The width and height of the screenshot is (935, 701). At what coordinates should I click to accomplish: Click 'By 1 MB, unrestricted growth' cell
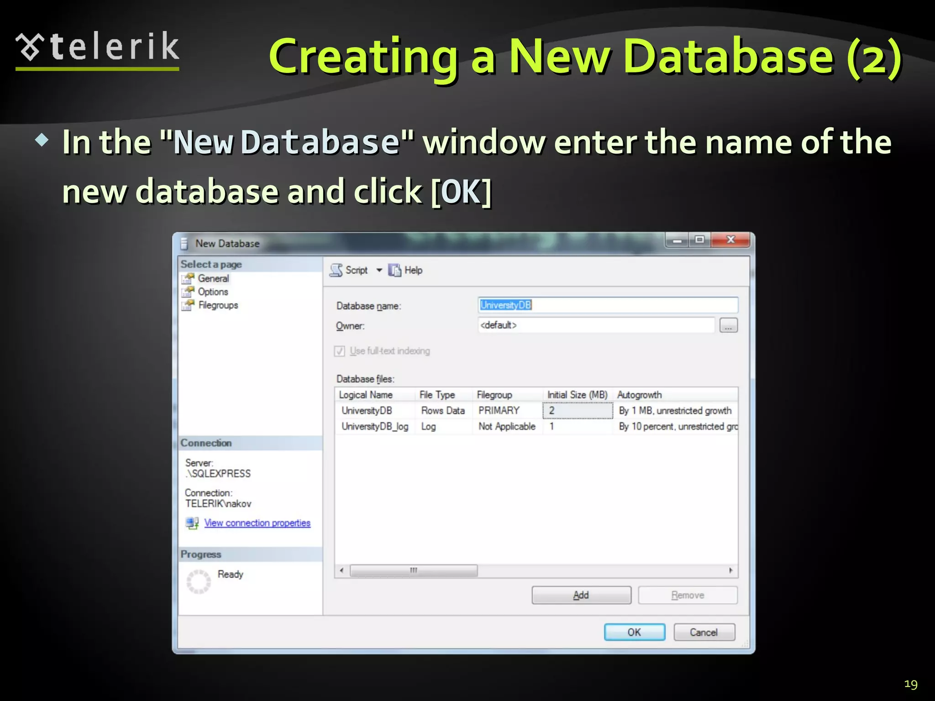[675, 410]
